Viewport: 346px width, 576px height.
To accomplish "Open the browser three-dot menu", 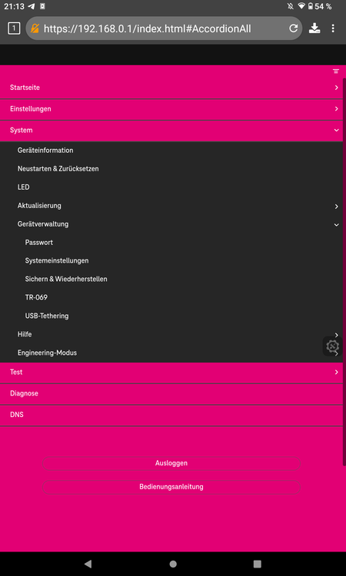I will click(333, 28).
